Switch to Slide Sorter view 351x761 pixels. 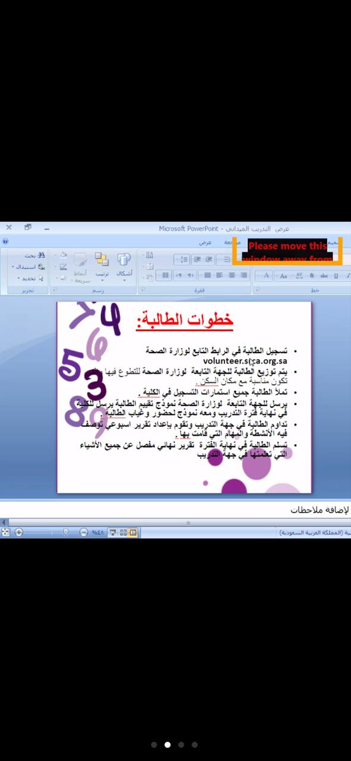pos(123,533)
